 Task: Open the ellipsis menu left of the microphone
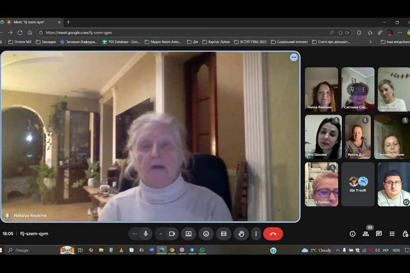pyautogui.click(x=134, y=234)
